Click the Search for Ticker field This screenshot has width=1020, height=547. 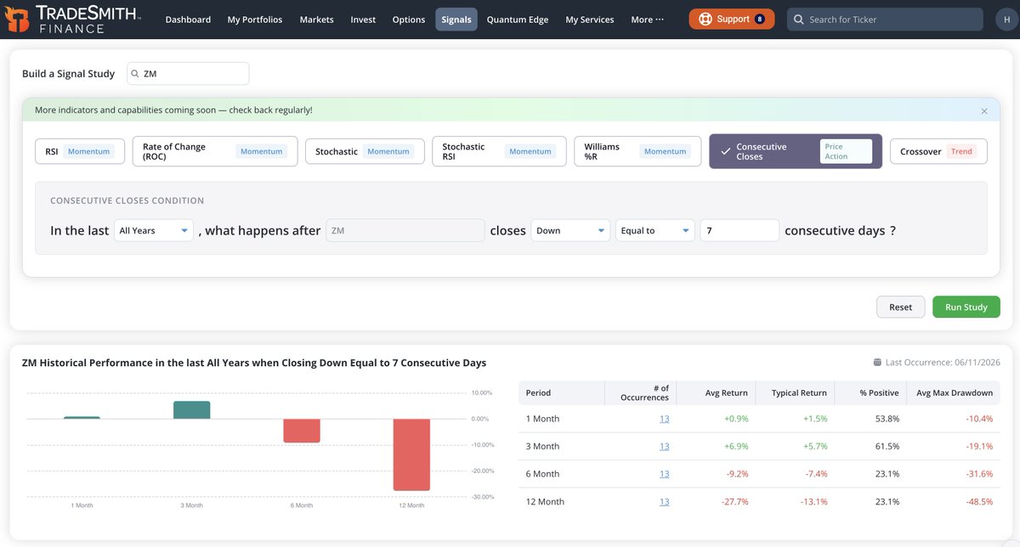(x=885, y=20)
